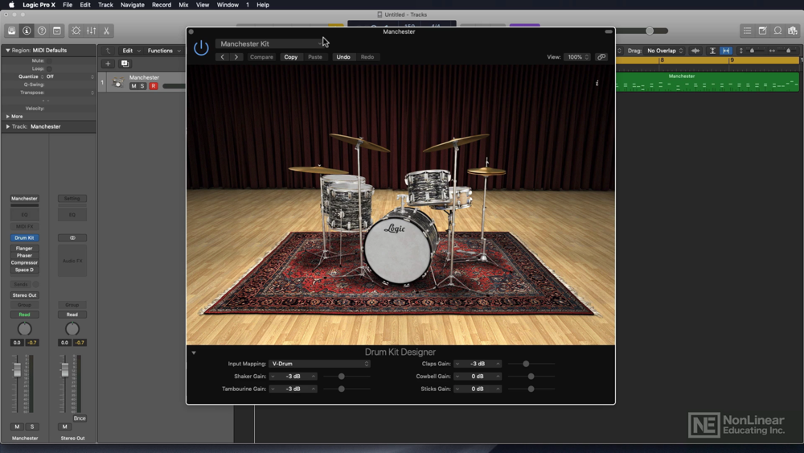Open the Manchester Kit preset dropdown
The height and width of the screenshot is (453, 804).
pos(269,43)
